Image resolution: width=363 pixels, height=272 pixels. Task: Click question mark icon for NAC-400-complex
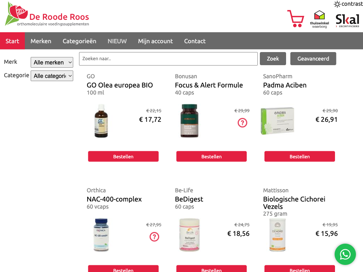tap(154, 237)
